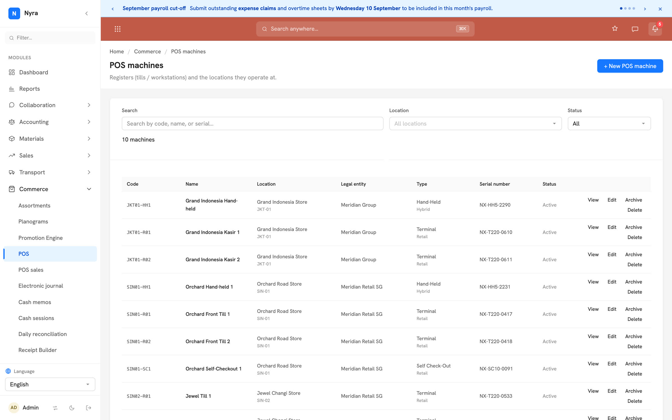Click Search by code, name, or serial field
This screenshot has width=672, height=420.
tap(252, 123)
